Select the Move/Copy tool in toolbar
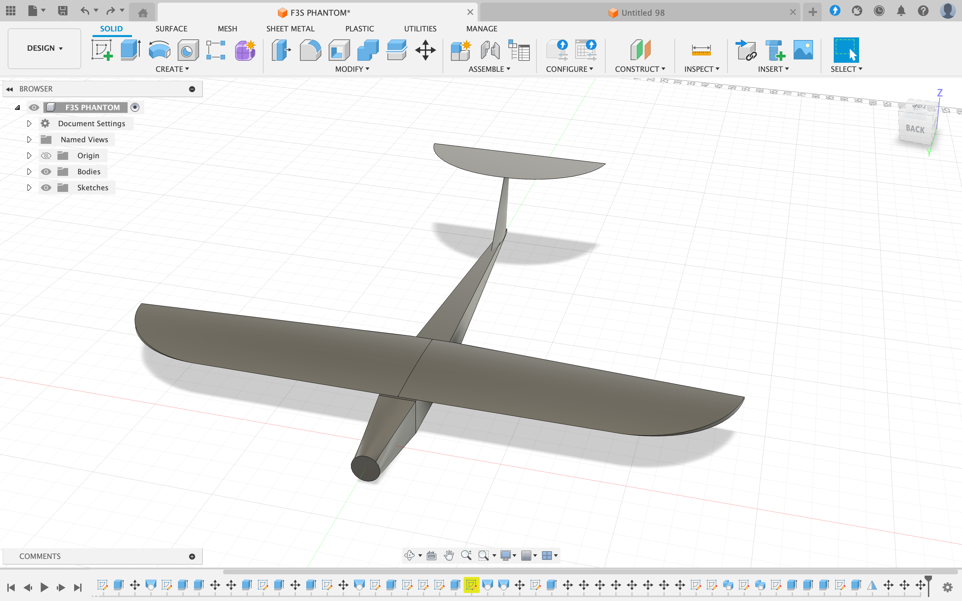The width and height of the screenshot is (962, 601). 425,50
